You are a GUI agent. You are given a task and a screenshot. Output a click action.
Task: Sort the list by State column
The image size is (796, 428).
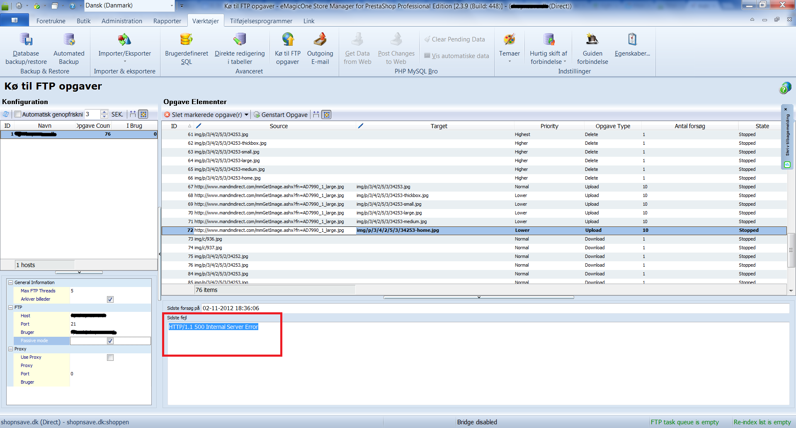click(x=762, y=126)
